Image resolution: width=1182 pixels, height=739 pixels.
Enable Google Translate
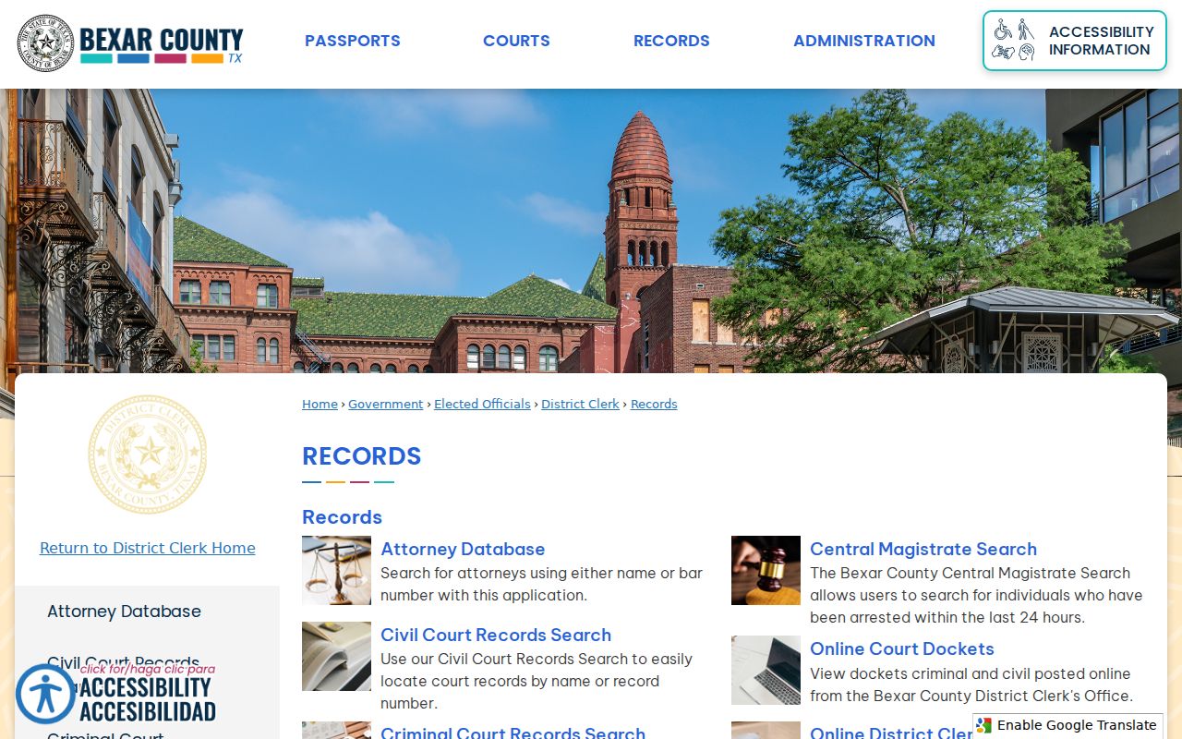pos(1067,725)
